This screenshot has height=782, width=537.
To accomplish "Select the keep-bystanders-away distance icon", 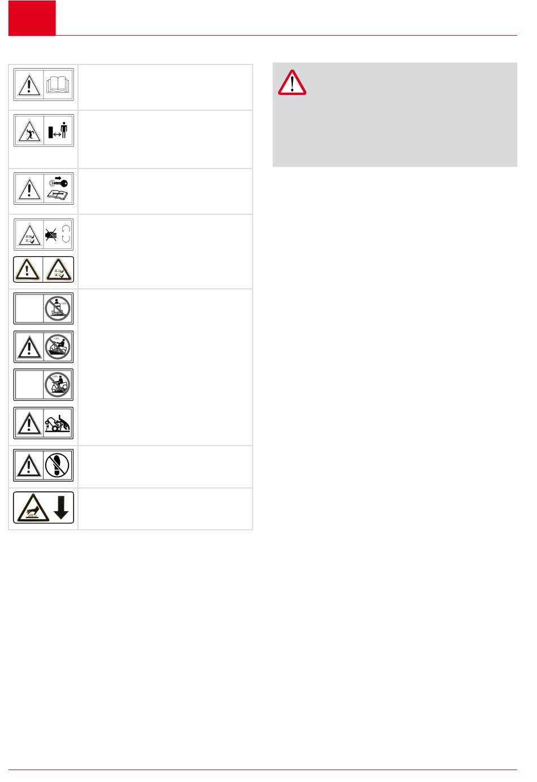I will coord(58,131).
